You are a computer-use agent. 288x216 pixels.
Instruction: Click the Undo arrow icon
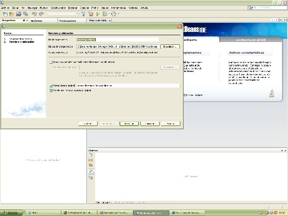34,14
